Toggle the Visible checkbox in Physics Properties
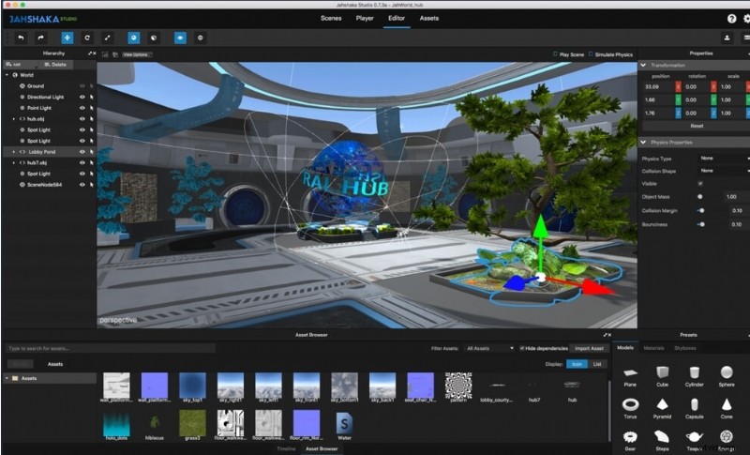The height and width of the screenshot is (455, 750). point(700,184)
